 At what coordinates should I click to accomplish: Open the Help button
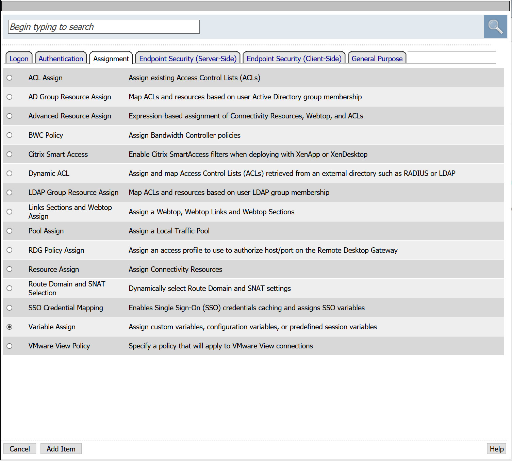(x=496, y=449)
